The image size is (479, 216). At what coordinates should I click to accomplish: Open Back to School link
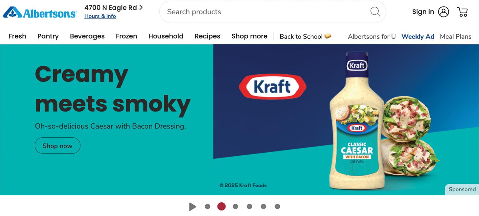pos(305,37)
